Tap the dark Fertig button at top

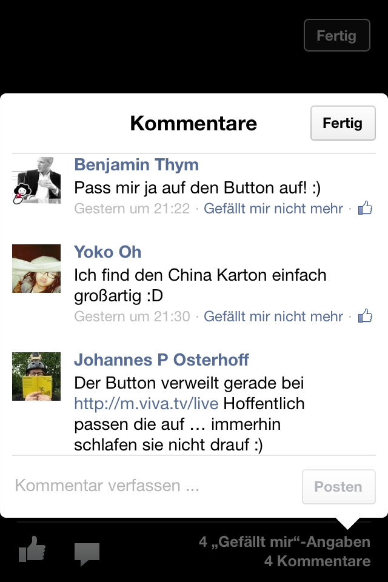[x=336, y=35]
